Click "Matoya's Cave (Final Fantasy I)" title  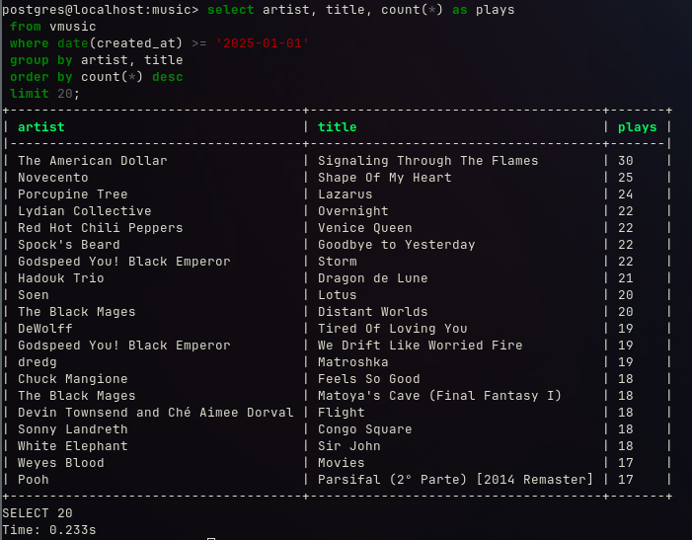439,396
